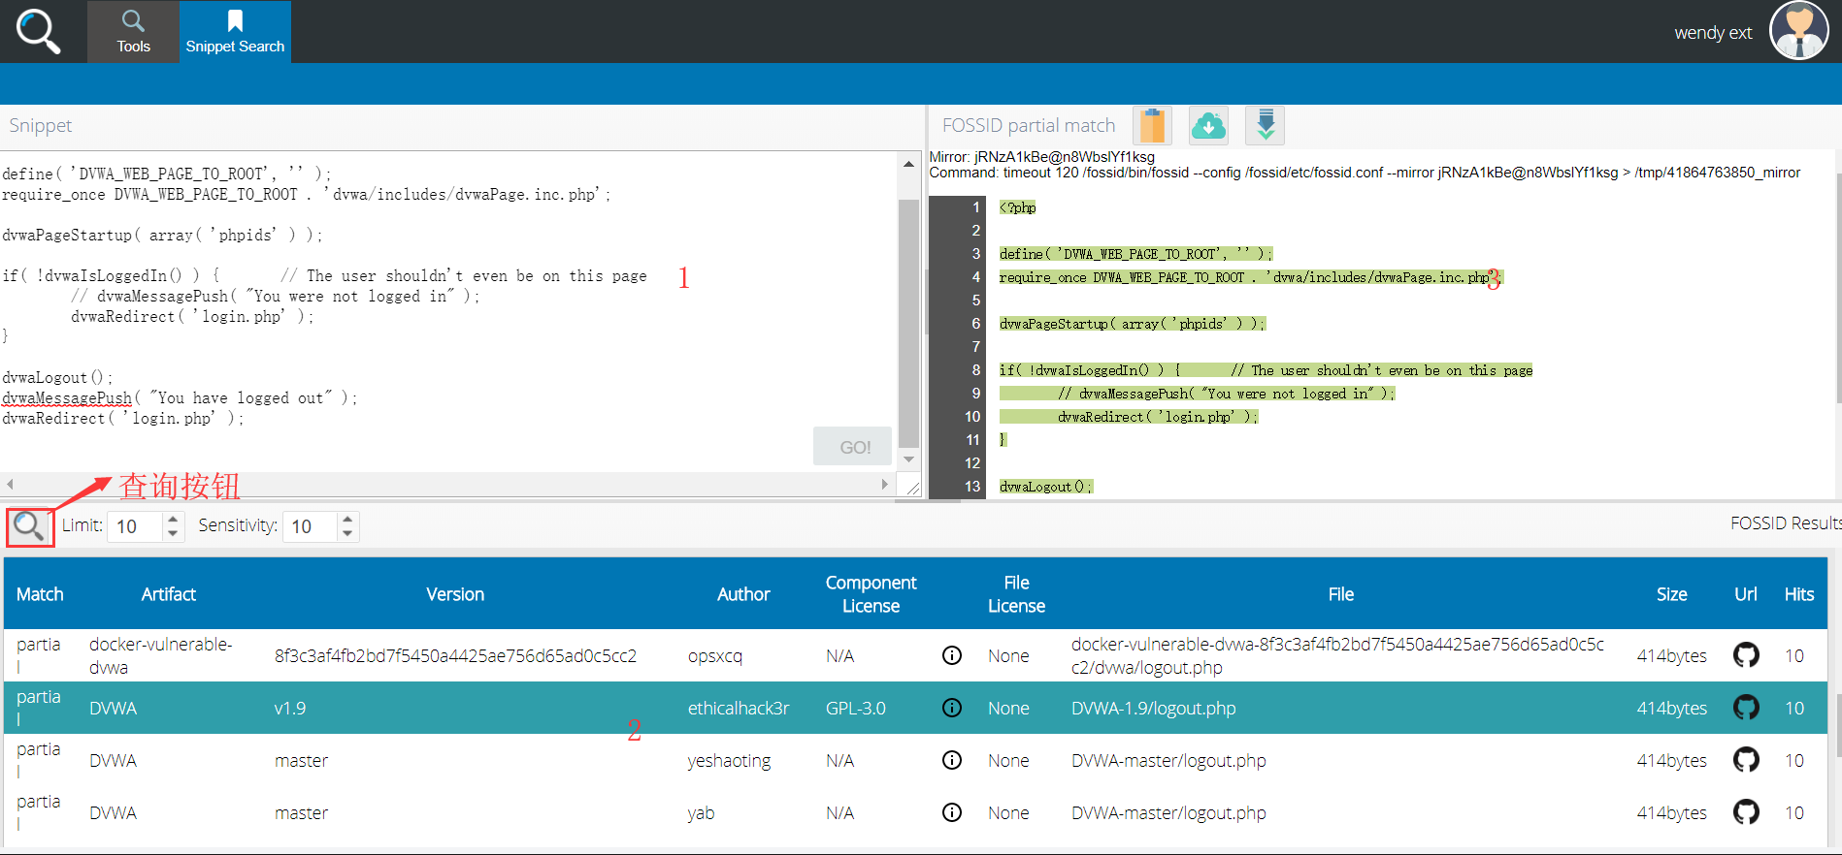Image resolution: width=1842 pixels, height=855 pixels.
Task: Click the GO! button
Action: [853, 447]
